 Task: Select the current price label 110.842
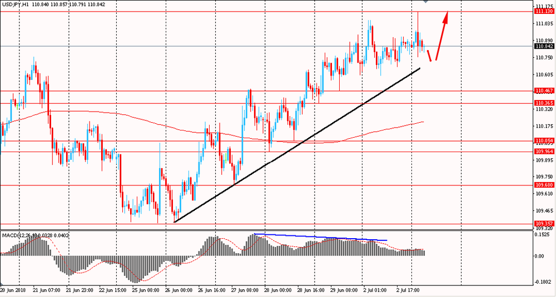coord(544,47)
